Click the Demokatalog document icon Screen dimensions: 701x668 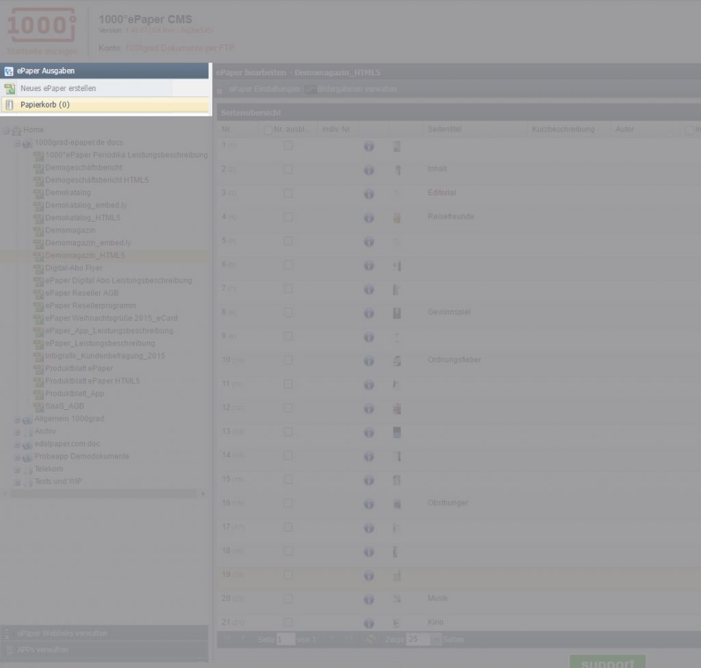click(x=39, y=193)
